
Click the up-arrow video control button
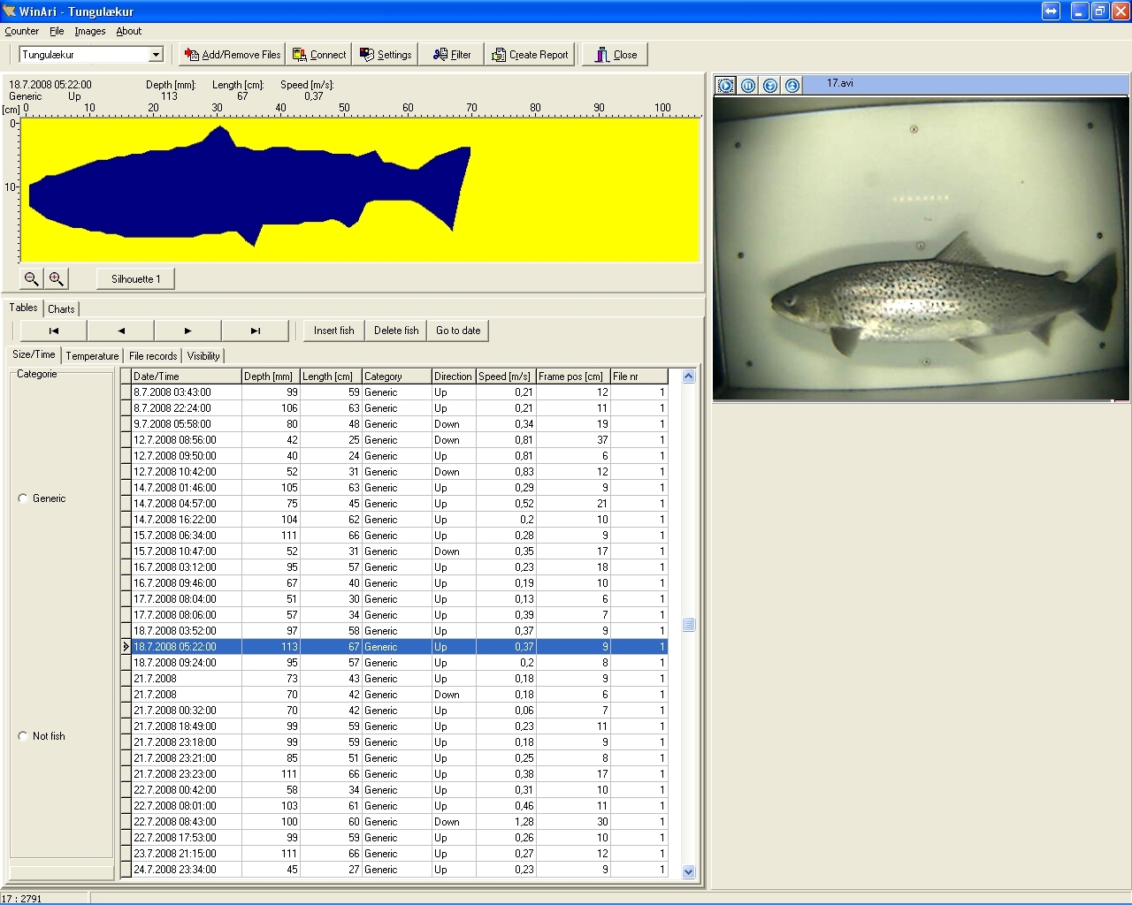[x=792, y=85]
